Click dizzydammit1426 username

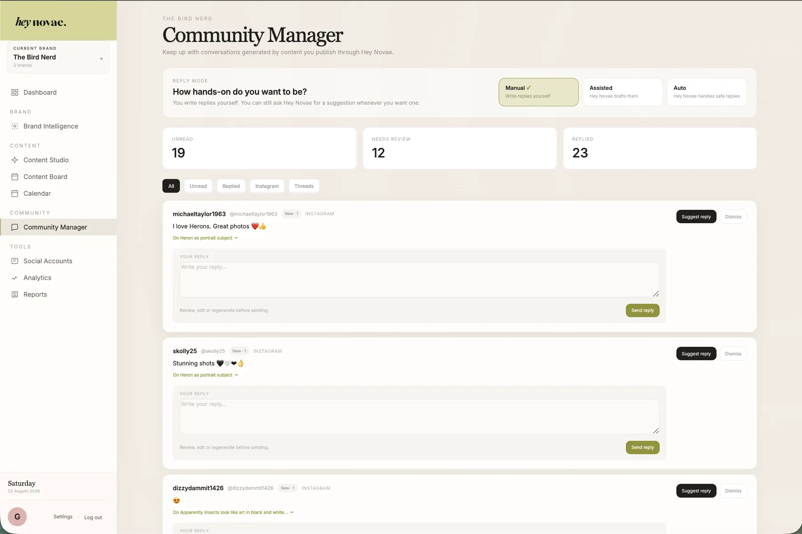198,488
